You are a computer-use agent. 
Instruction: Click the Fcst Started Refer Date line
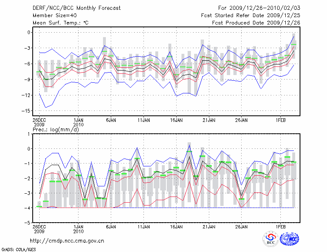(x=251, y=15)
